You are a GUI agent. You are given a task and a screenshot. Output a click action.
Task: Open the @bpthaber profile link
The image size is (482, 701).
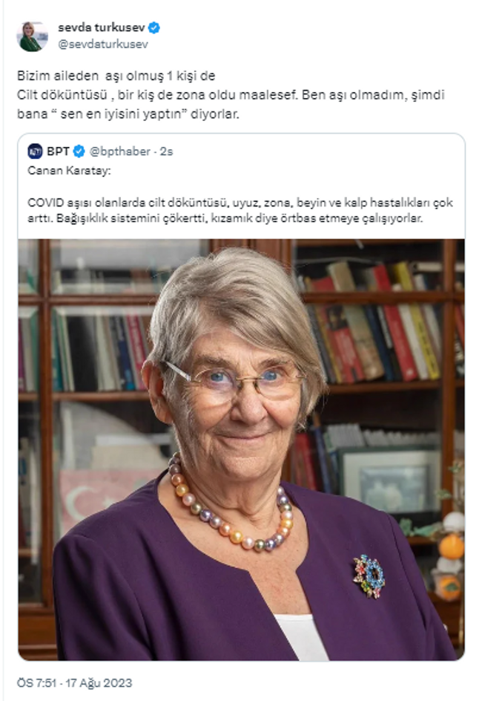[x=119, y=152]
